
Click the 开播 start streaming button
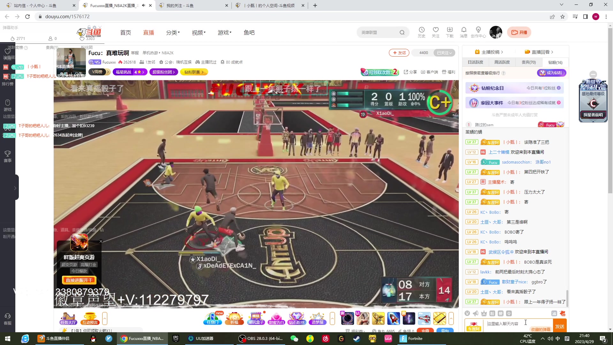[x=519, y=32]
